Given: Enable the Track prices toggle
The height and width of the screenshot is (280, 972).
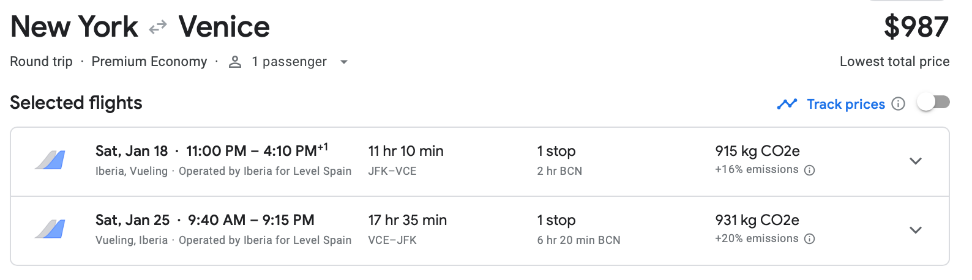Looking at the screenshot, I should (x=933, y=103).
